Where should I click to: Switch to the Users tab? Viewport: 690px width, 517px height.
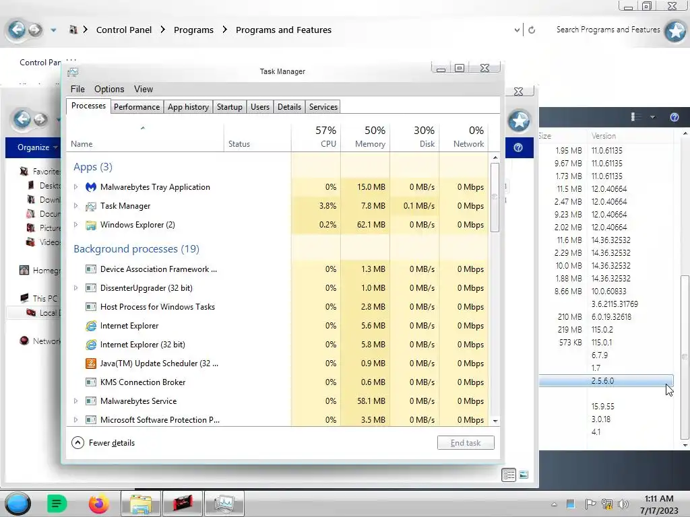pyautogui.click(x=260, y=107)
